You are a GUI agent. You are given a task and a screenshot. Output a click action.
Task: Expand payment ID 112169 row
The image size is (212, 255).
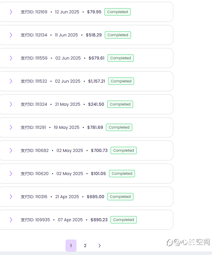pos(11,12)
